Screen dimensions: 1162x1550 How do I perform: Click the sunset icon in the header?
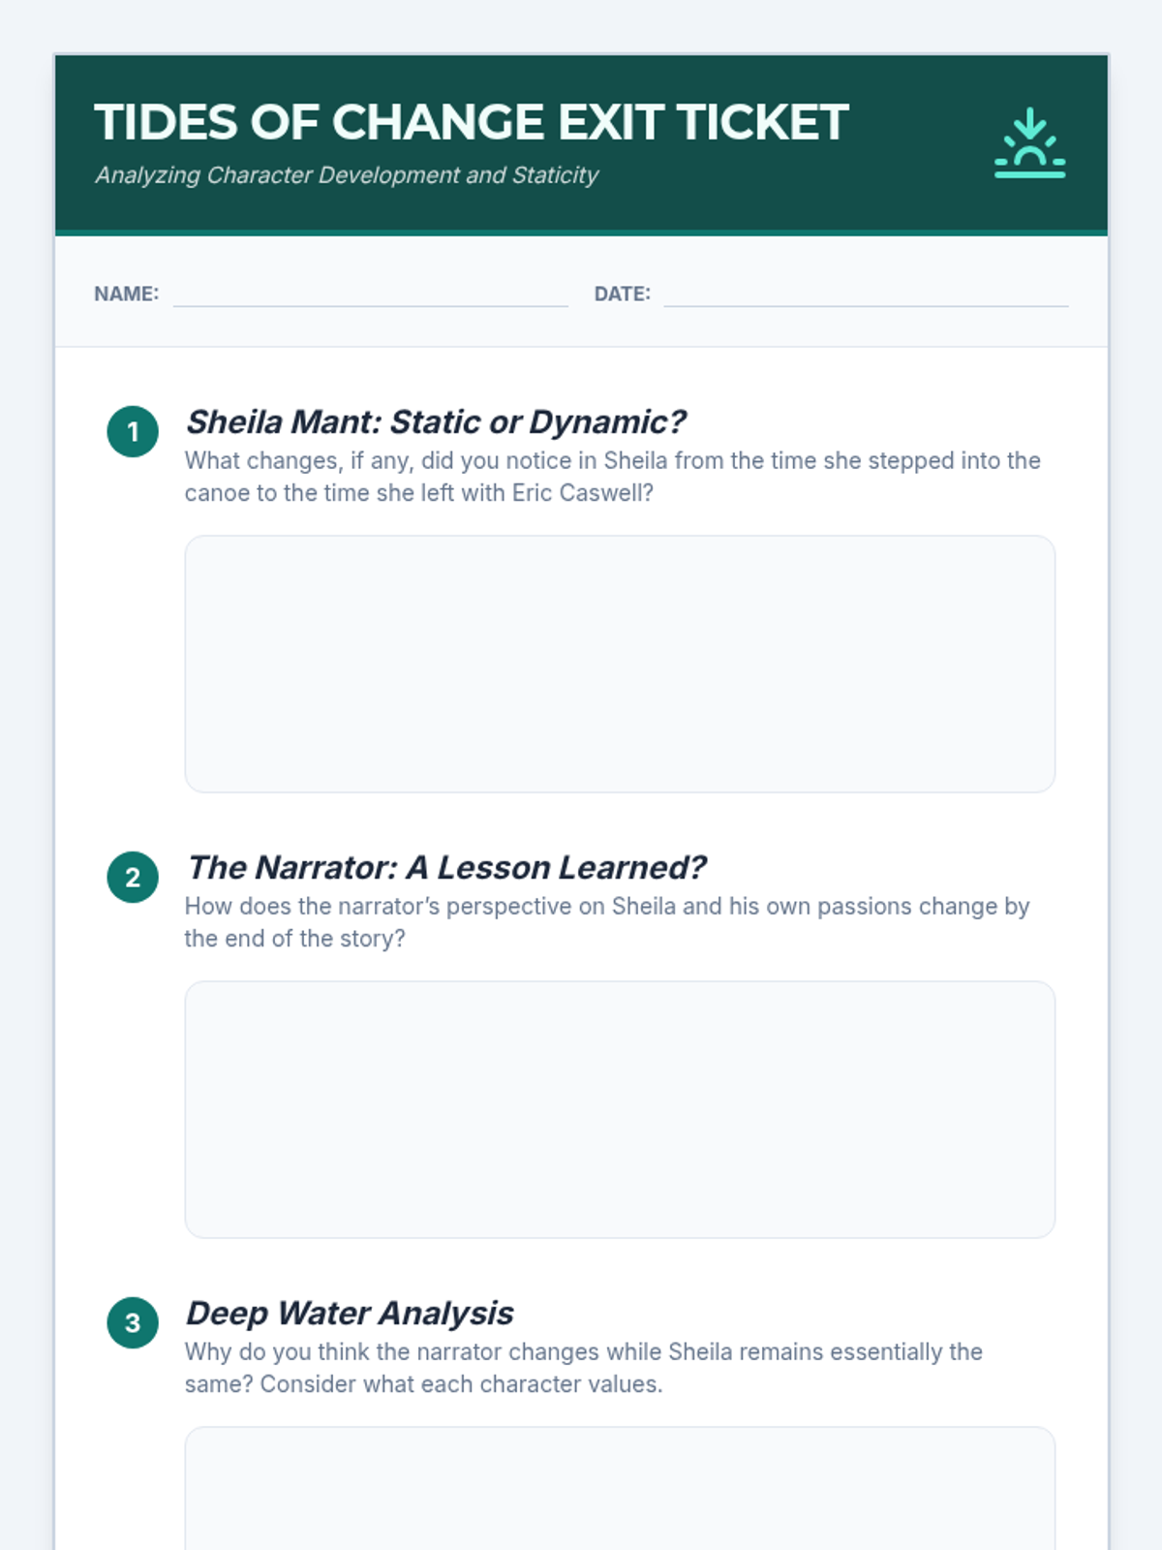[1029, 142]
